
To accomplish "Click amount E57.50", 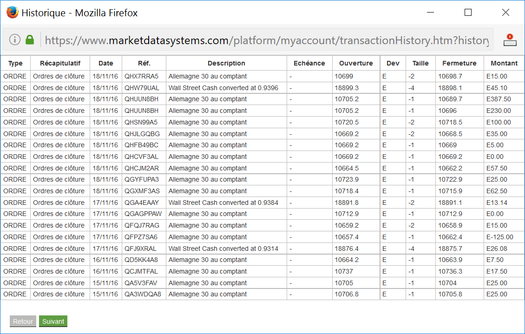I will [497, 168].
